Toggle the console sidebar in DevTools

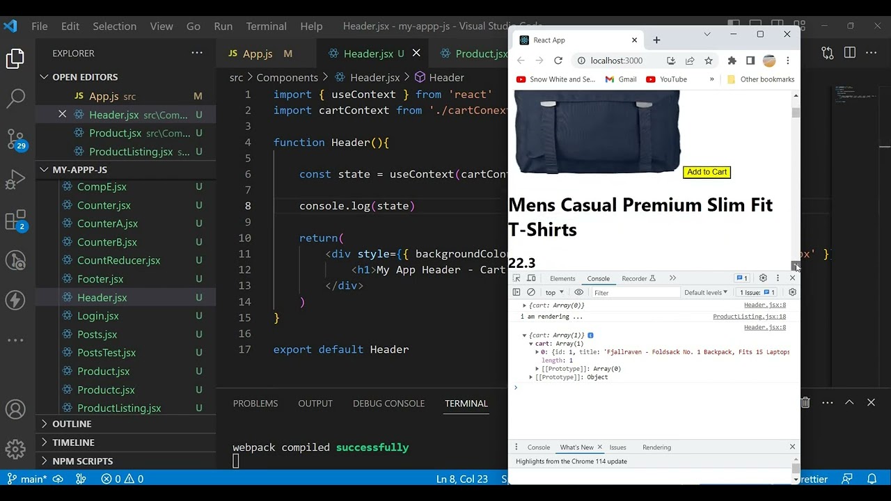click(517, 292)
